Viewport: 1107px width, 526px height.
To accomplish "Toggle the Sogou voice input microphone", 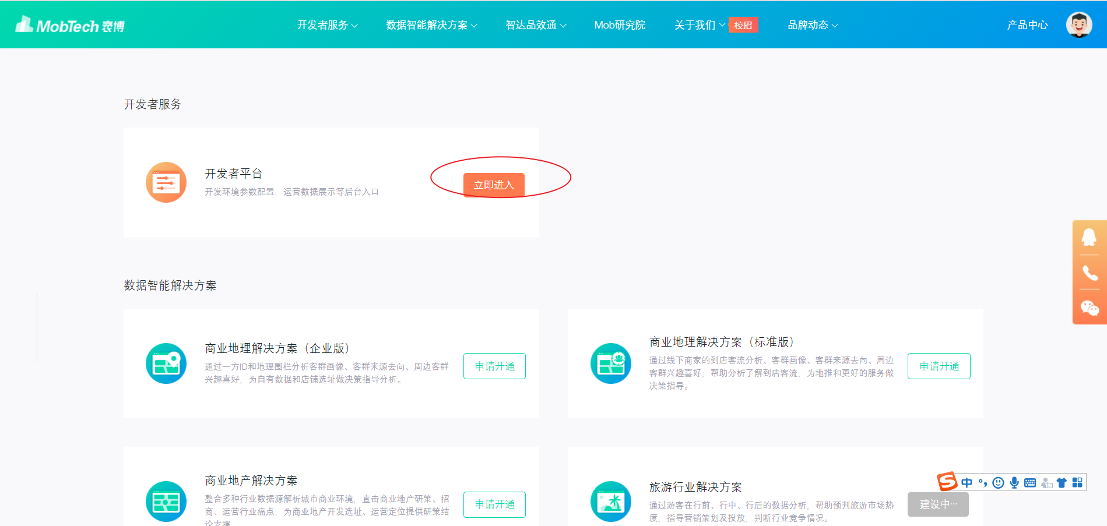I will (1014, 482).
